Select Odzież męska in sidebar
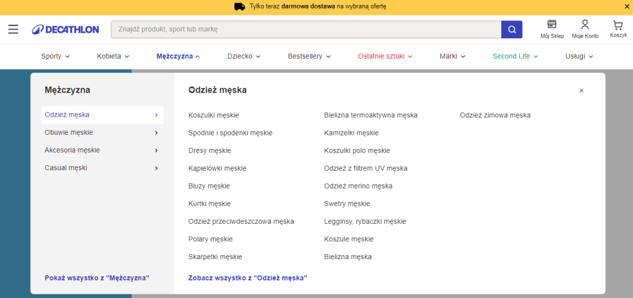Image resolution: width=633 pixels, height=298 pixels. 103,115
